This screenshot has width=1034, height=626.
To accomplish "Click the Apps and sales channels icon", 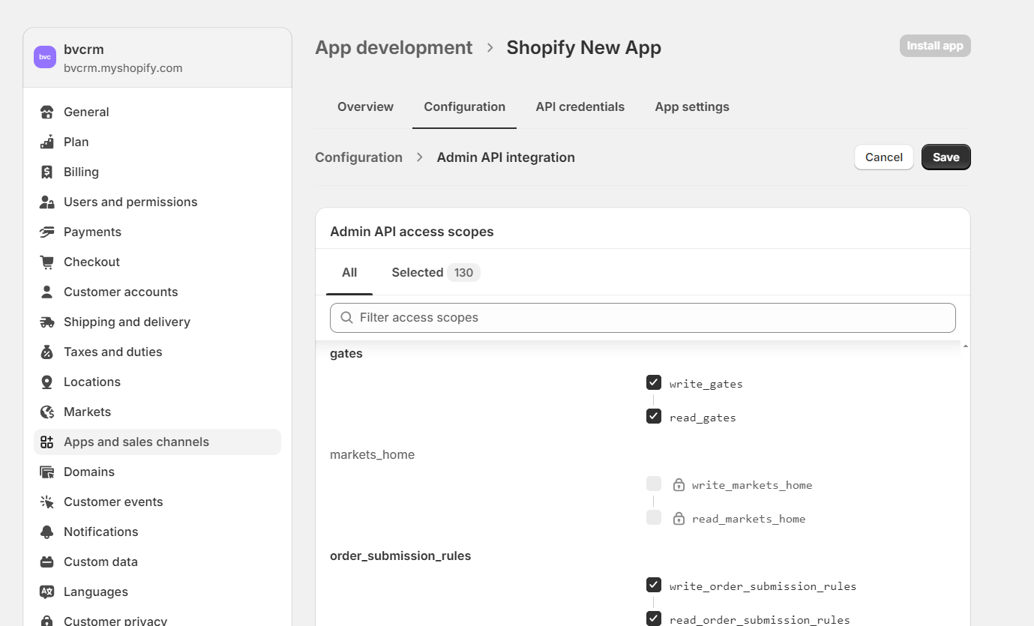I will coord(47,442).
